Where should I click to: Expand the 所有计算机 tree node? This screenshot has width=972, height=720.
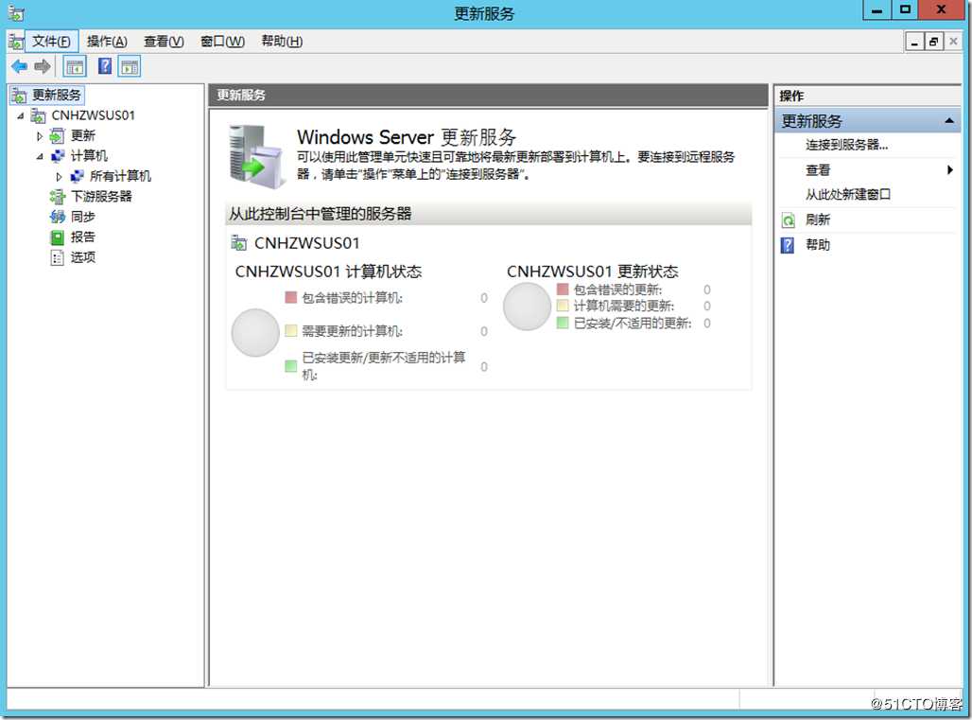coord(59,177)
